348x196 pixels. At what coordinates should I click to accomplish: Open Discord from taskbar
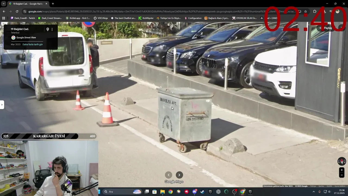(x=194, y=192)
